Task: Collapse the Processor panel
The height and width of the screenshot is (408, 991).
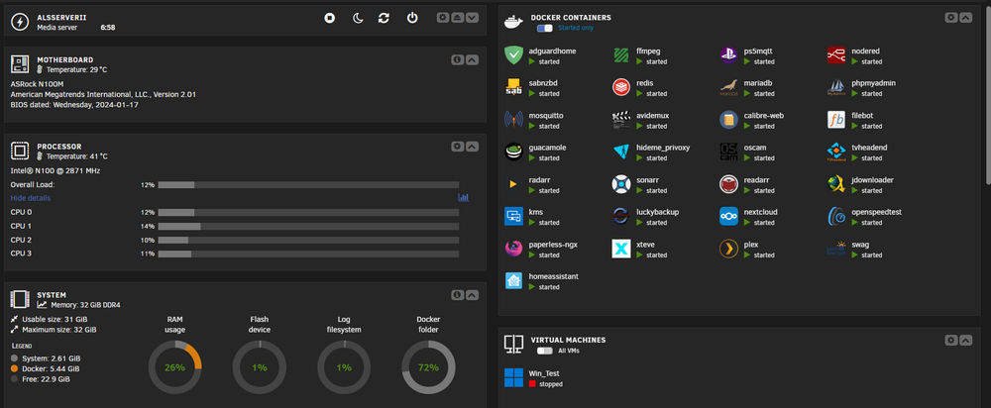Action: click(472, 147)
